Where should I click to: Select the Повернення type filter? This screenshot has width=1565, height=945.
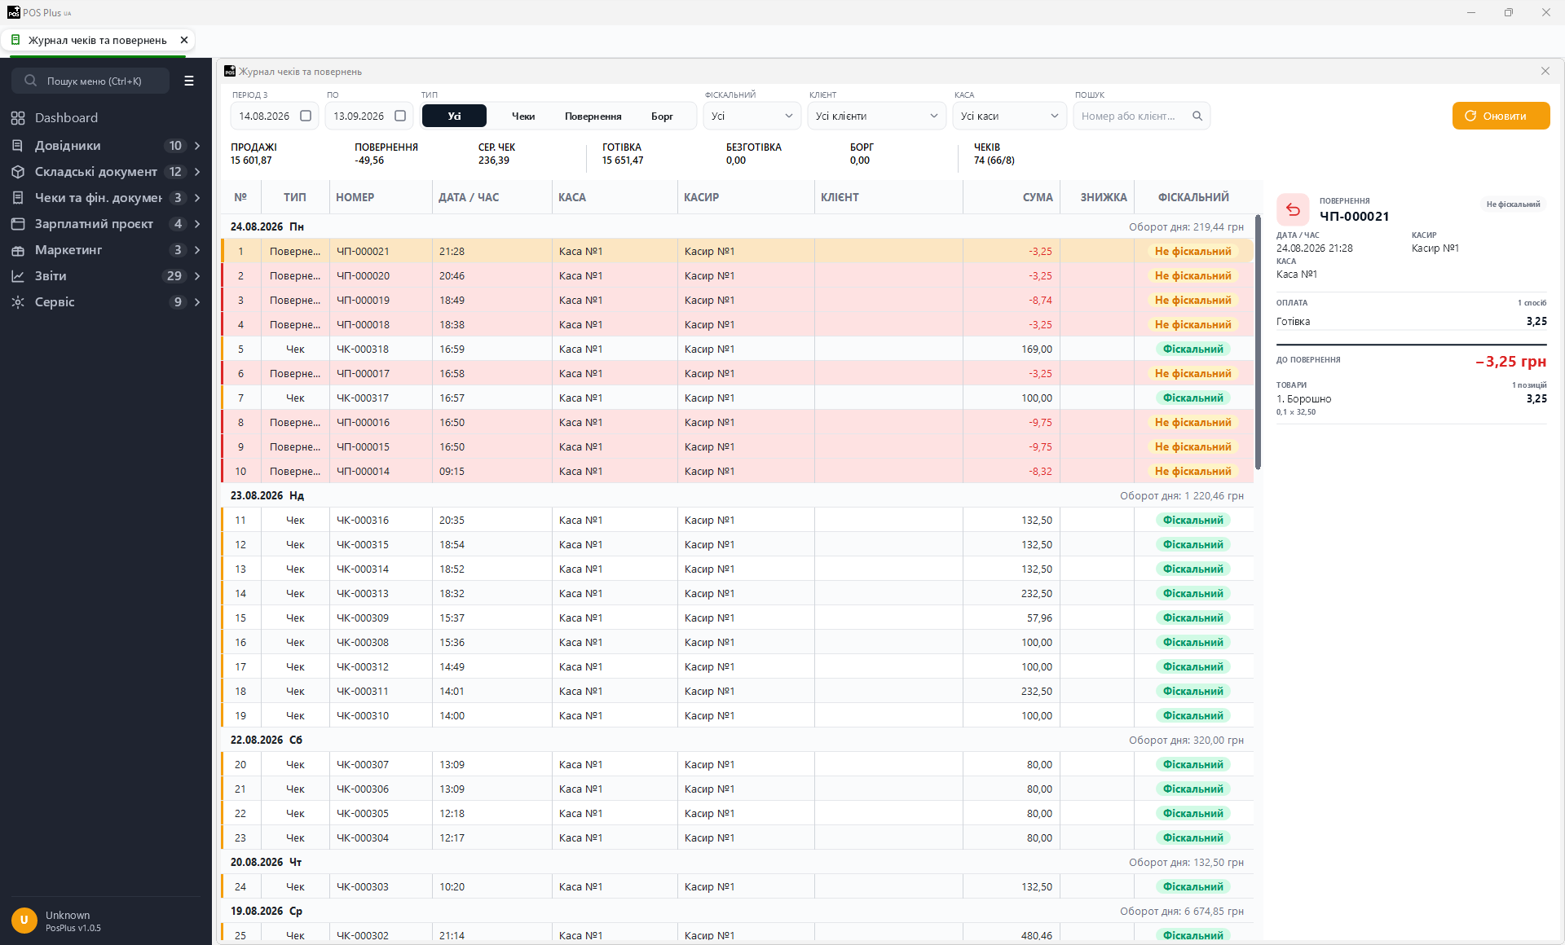pos(593,116)
